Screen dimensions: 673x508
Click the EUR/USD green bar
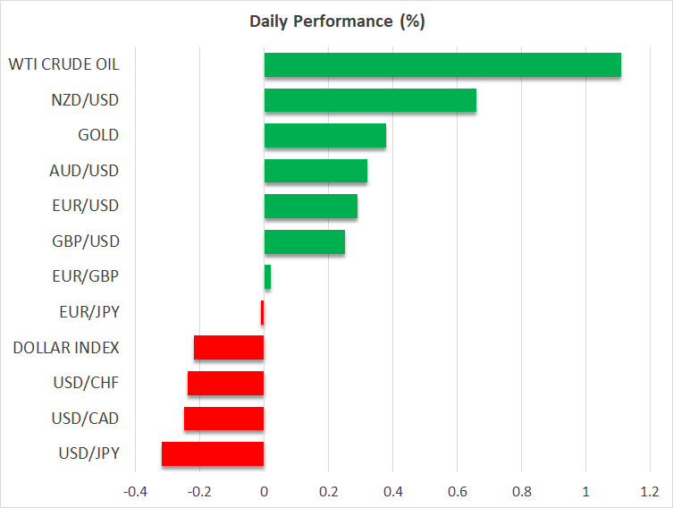[x=310, y=207]
